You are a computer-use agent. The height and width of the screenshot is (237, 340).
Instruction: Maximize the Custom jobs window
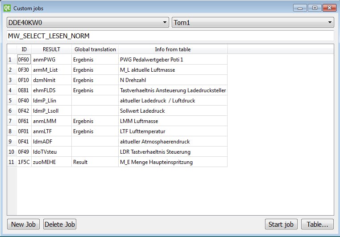[x=315, y=8]
